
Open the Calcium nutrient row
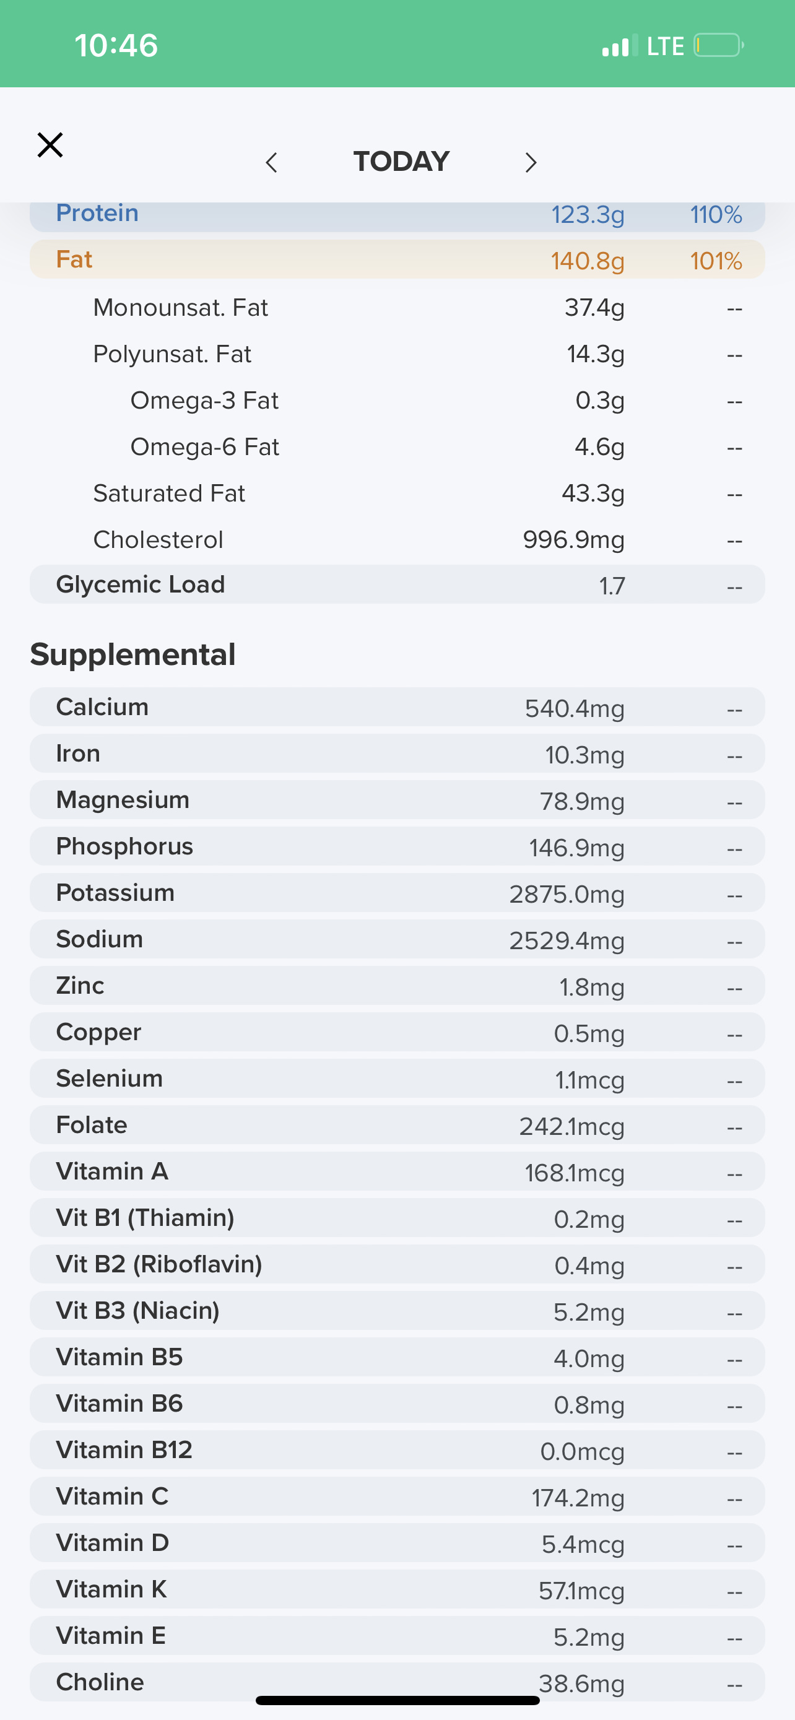(397, 707)
